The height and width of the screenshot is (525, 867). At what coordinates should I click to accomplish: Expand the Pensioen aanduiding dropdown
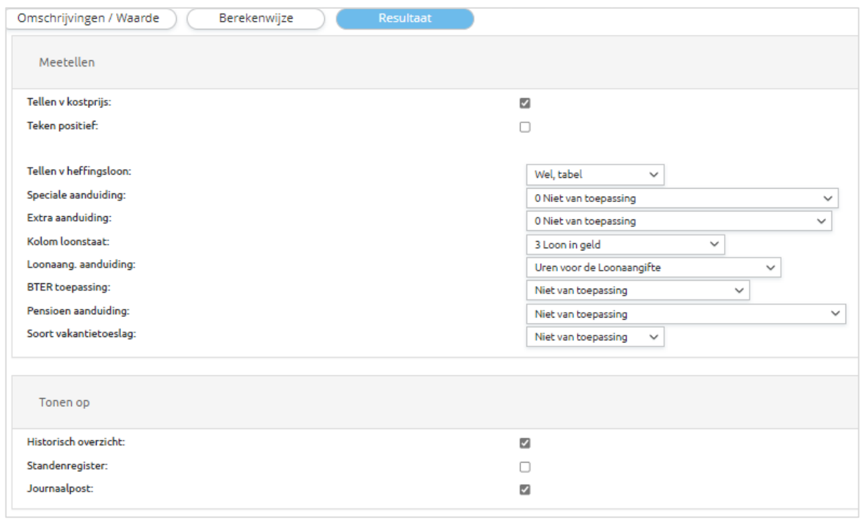(x=686, y=314)
